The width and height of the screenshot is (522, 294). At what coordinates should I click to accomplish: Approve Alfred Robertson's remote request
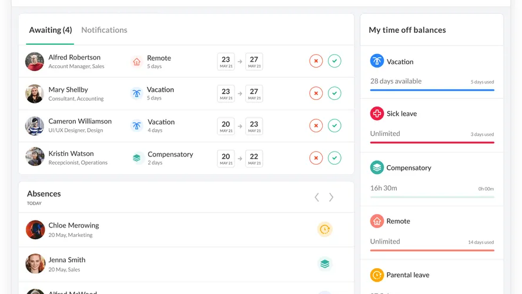[334, 61]
